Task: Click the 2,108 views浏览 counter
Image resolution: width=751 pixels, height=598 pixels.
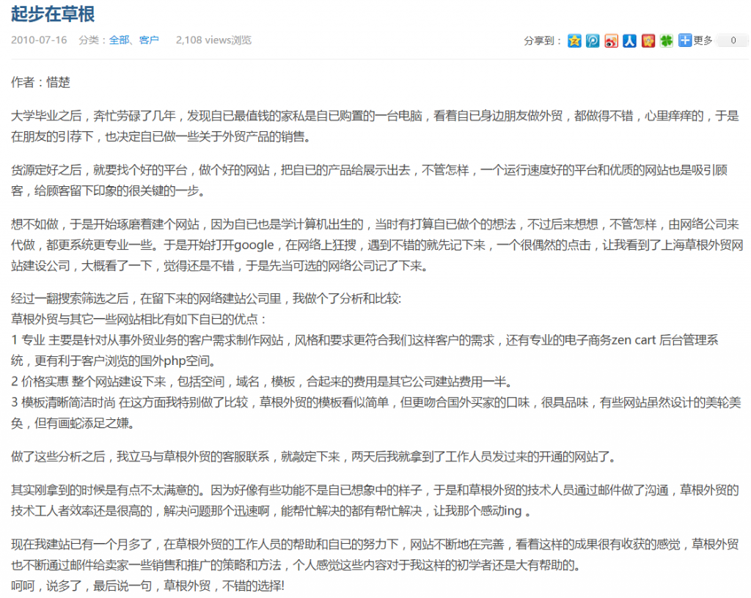Action: 213,40
